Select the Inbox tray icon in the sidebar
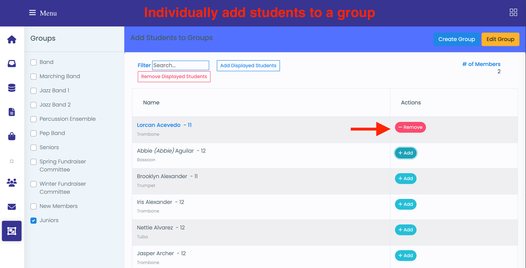The image size is (526, 268). 12,63
